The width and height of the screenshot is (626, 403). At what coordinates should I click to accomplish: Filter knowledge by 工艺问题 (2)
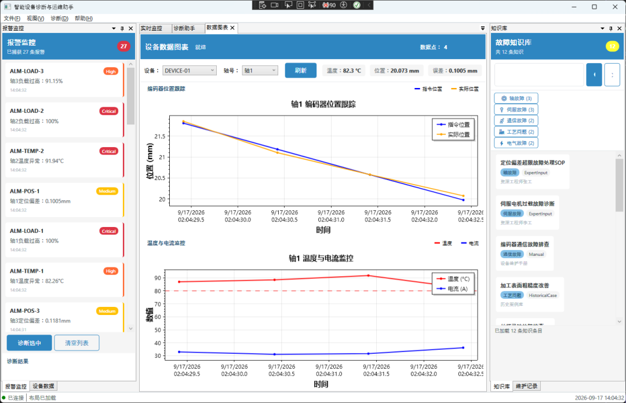516,131
